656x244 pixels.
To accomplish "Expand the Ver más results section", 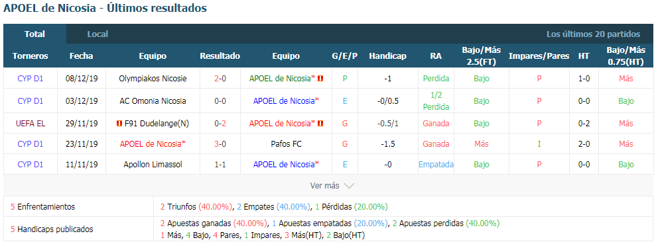I will [332, 186].
